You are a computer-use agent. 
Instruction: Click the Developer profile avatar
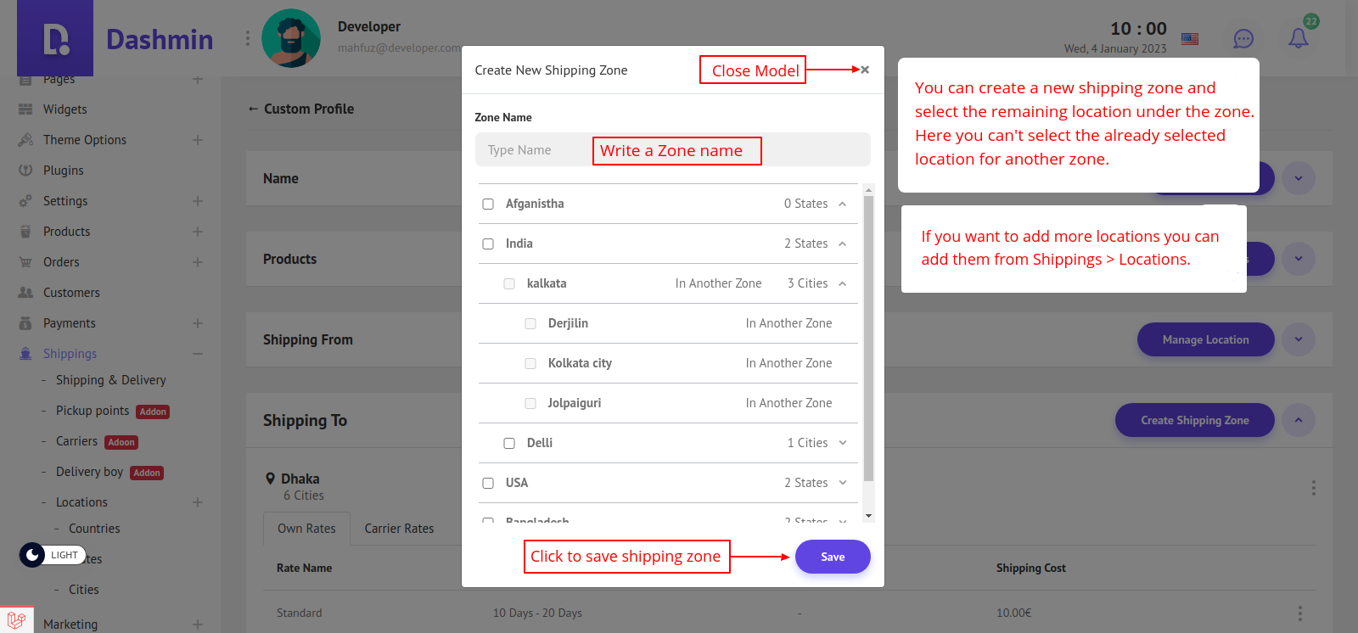(291, 38)
